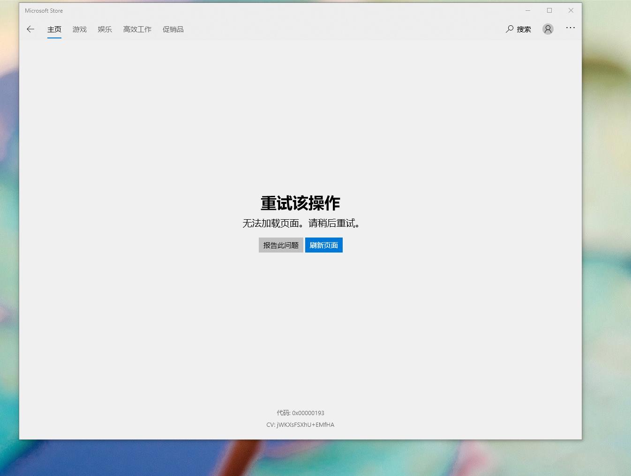Click the 无法加载页面。请稍后重试。 message
This screenshot has height=476, width=631.
click(x=300, y=223)
